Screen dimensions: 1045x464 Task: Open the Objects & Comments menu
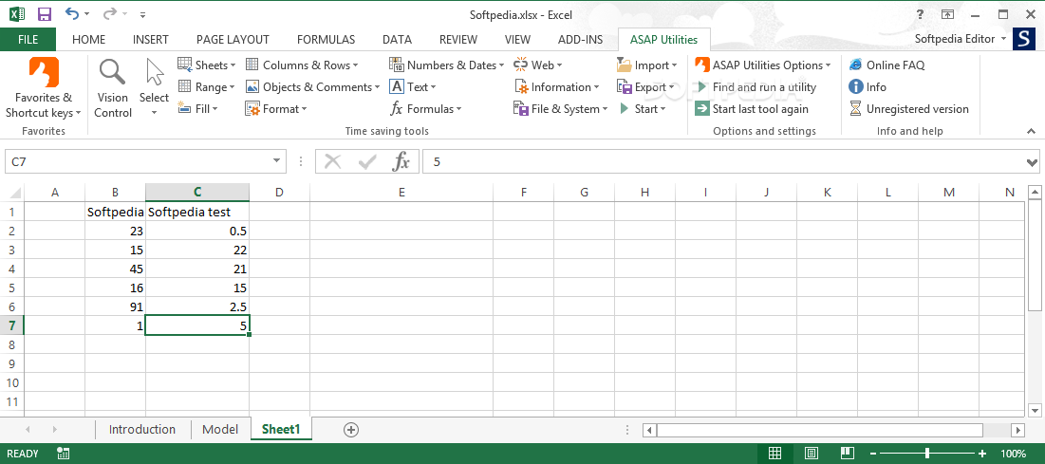pyautogui.click(x=312, y=87)
